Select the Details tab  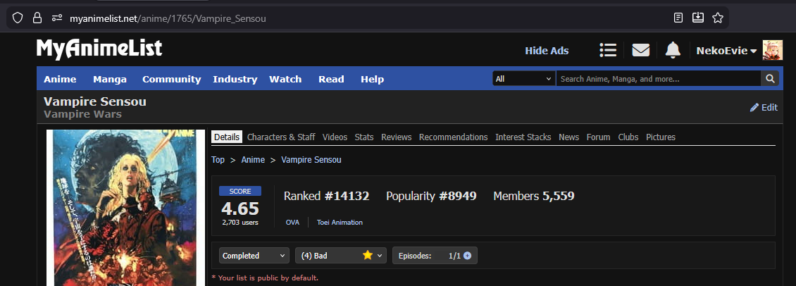click(226, 137)
